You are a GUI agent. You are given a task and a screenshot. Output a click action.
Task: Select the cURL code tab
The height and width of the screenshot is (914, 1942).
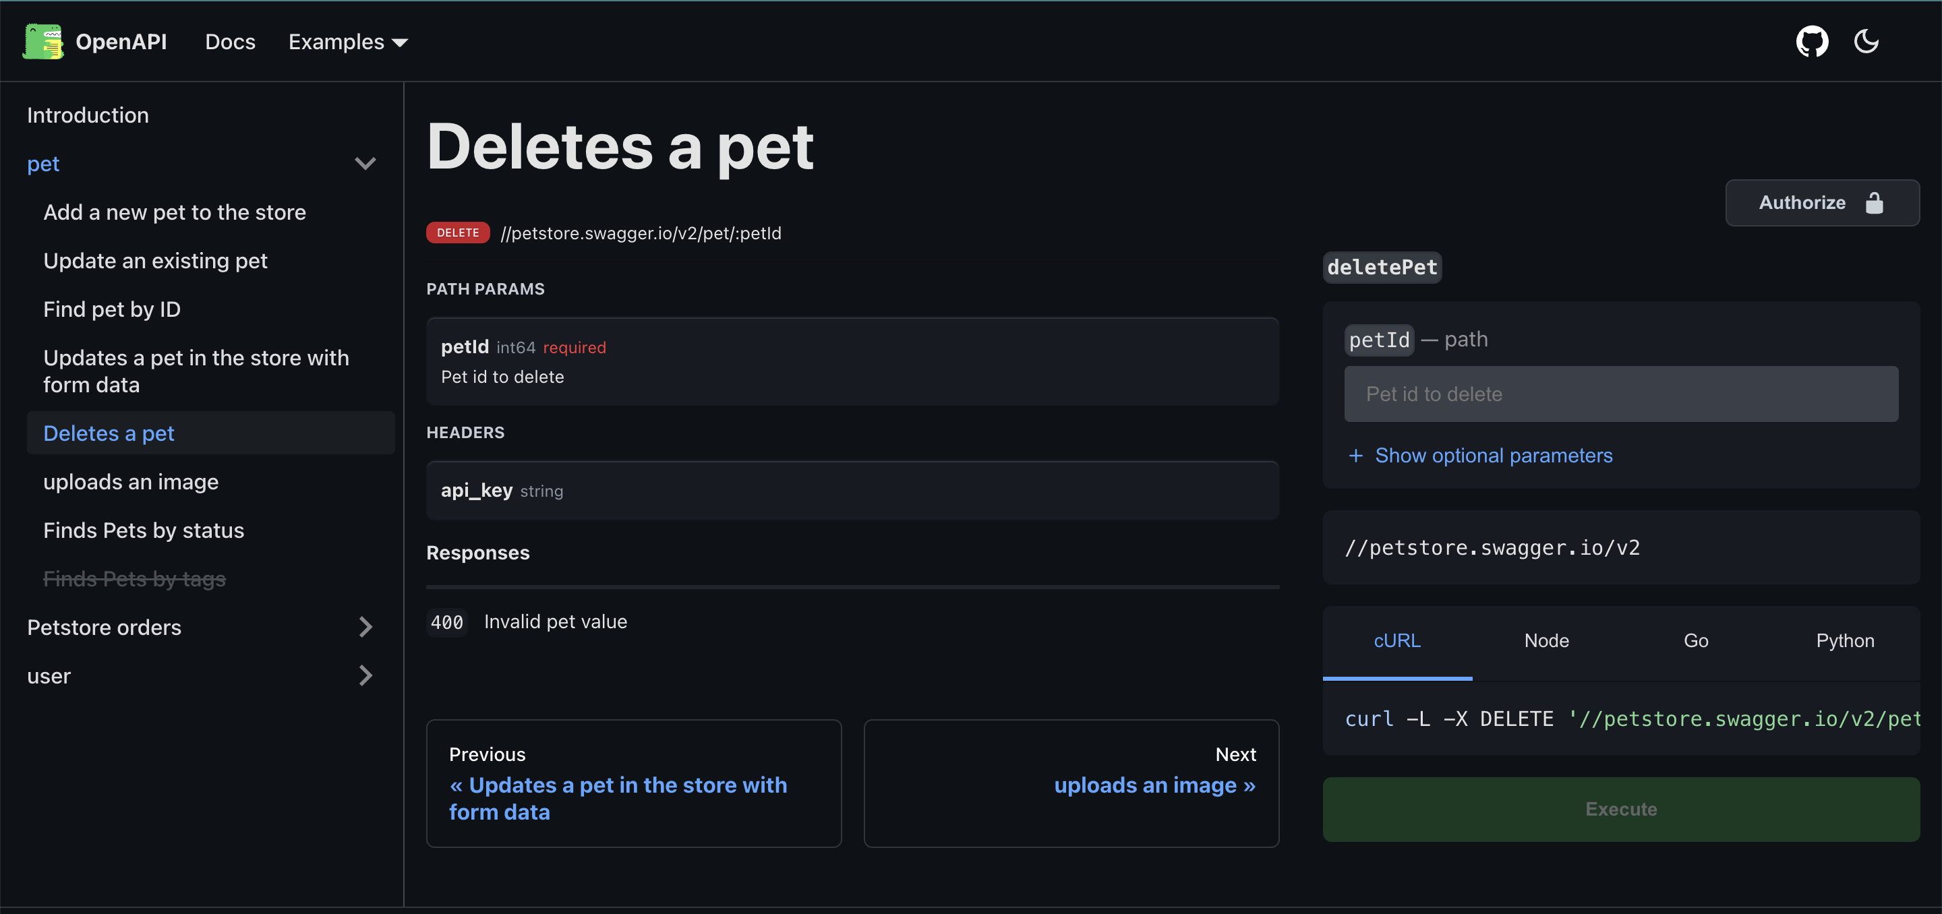1396,640
